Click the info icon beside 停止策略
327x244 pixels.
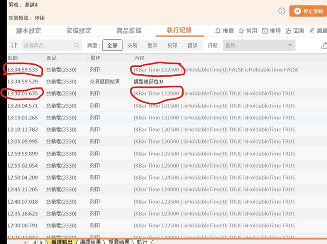(x=282, y=11)
